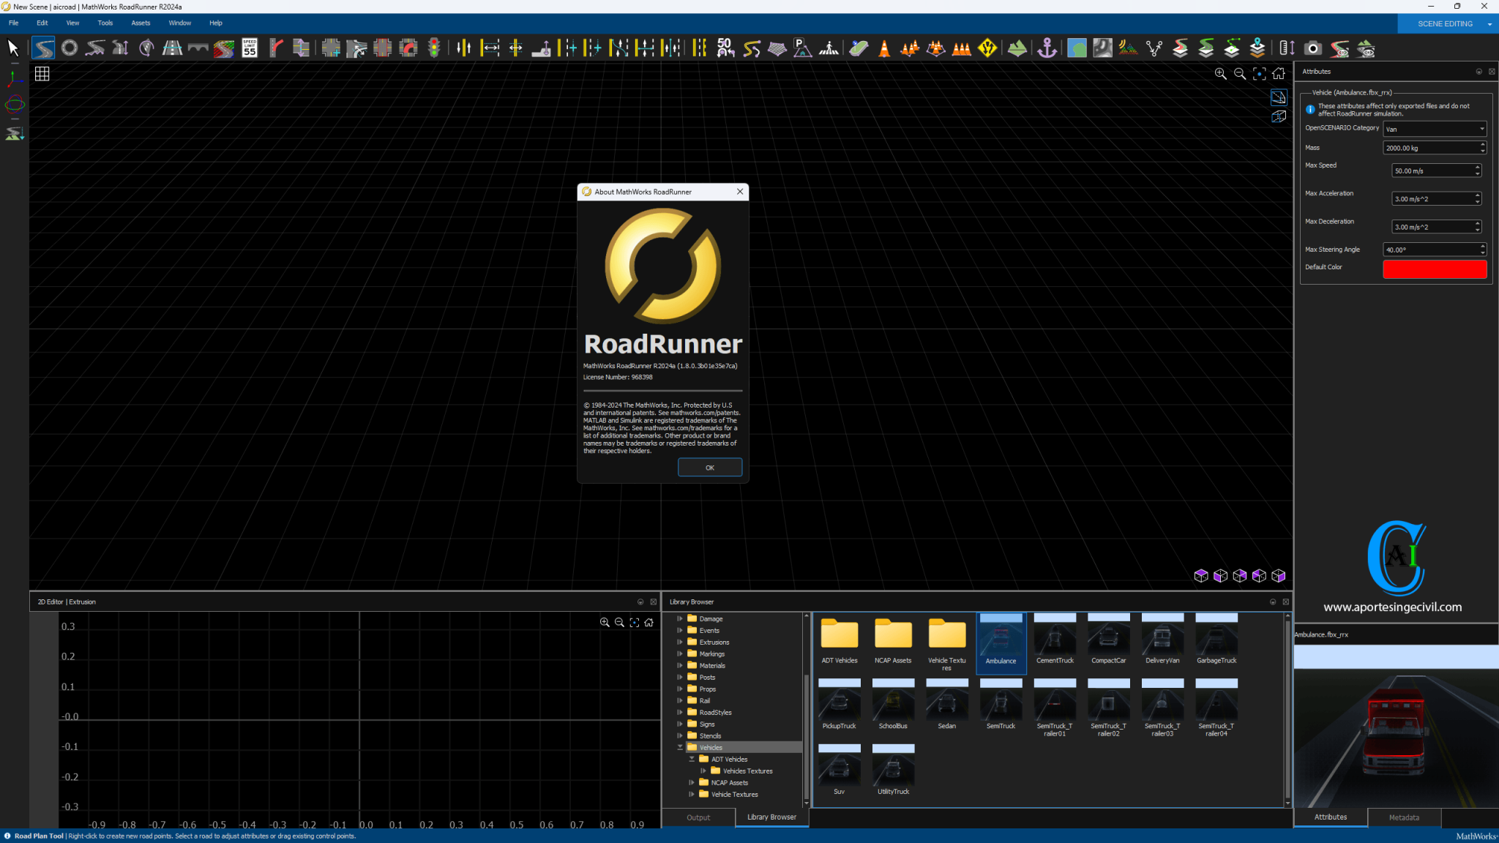Viewport: 1499px width, 843px height.
Task: Click the parking lot tool icon
Action: 802,48
